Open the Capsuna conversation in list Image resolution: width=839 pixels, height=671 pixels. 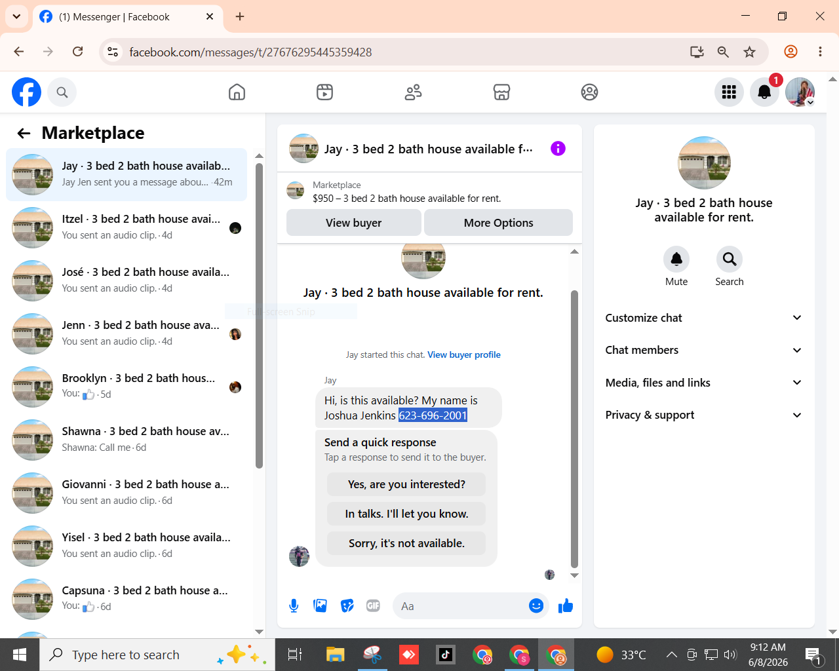pyautogui.click(x=127, y=599)
